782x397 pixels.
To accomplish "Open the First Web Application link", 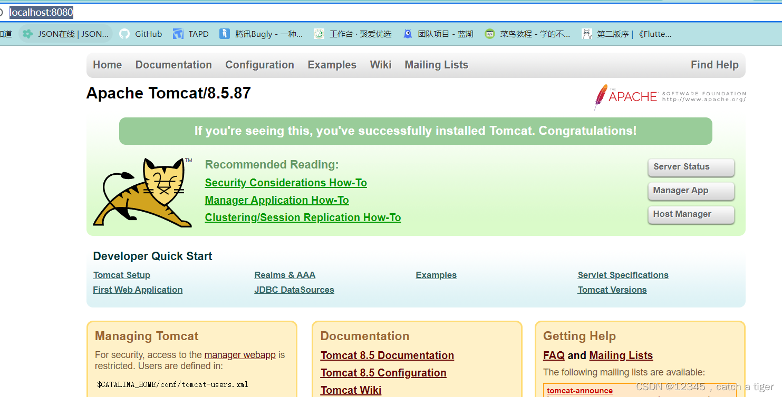I will pos(138,290).
